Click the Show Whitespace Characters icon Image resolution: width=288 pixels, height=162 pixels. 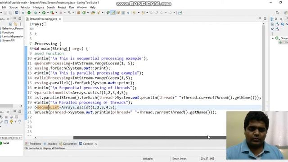(128, 13)
